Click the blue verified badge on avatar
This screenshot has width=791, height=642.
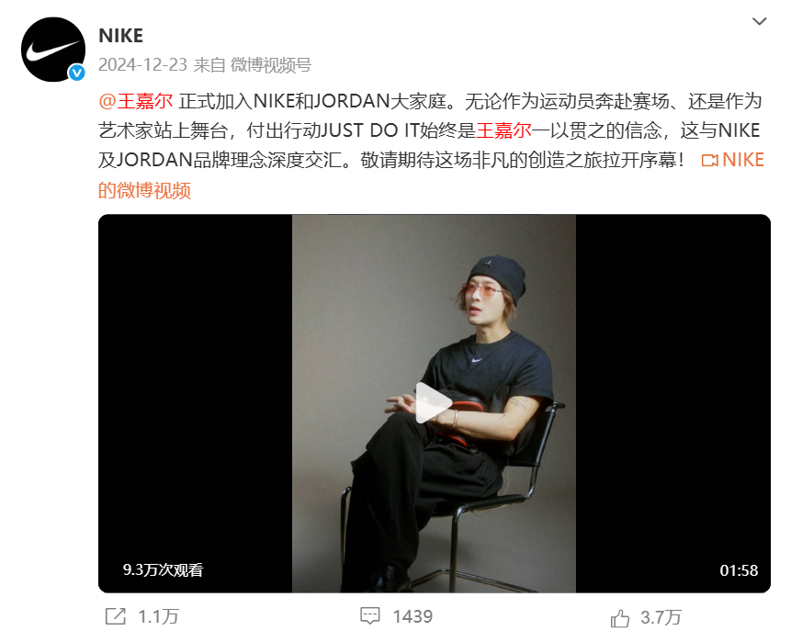tap(76, 73)
